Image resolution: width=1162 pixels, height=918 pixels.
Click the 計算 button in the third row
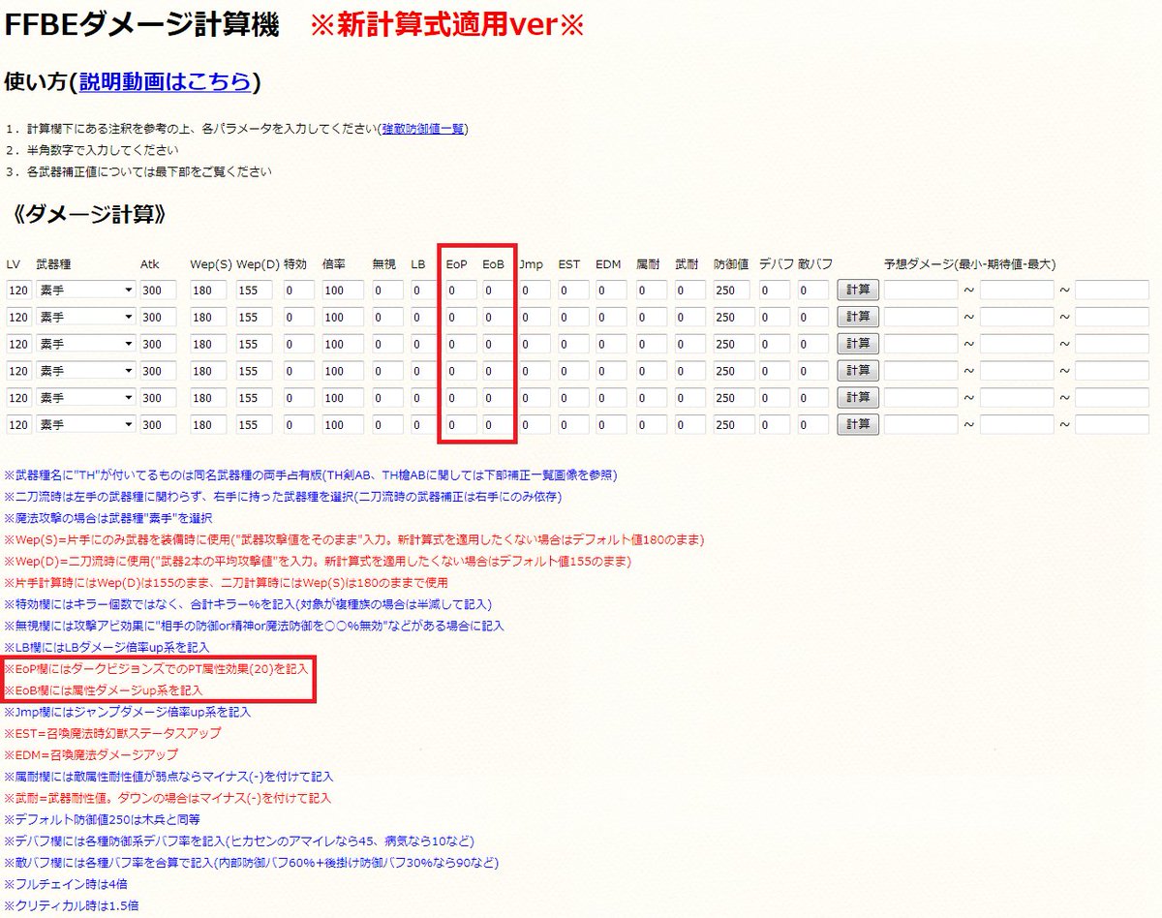(858, 344)
